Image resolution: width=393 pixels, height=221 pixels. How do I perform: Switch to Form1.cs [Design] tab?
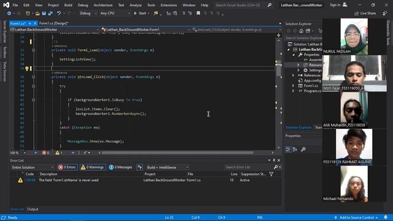pos(53,23)
